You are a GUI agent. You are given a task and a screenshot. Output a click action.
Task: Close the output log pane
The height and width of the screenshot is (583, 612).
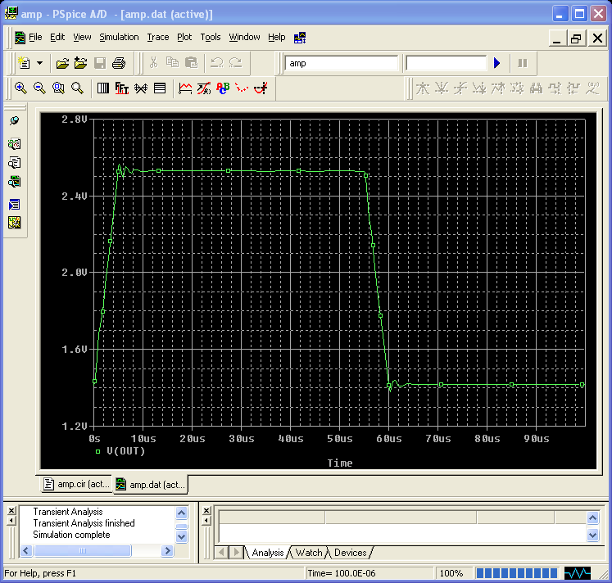pyautogui.click(x=11, y=510)
